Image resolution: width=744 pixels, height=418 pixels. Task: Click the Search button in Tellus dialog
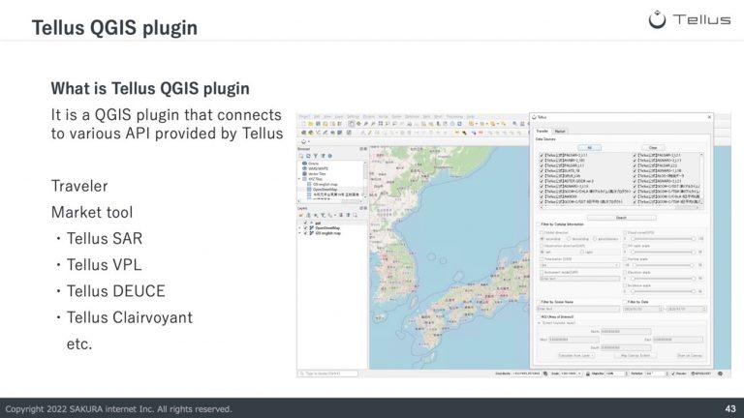621,218
